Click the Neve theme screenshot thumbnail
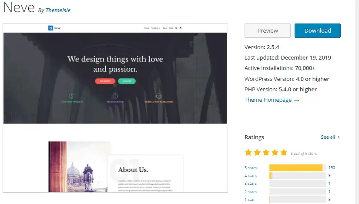Screen dimensions: 359x204 [x=115, y=108]
